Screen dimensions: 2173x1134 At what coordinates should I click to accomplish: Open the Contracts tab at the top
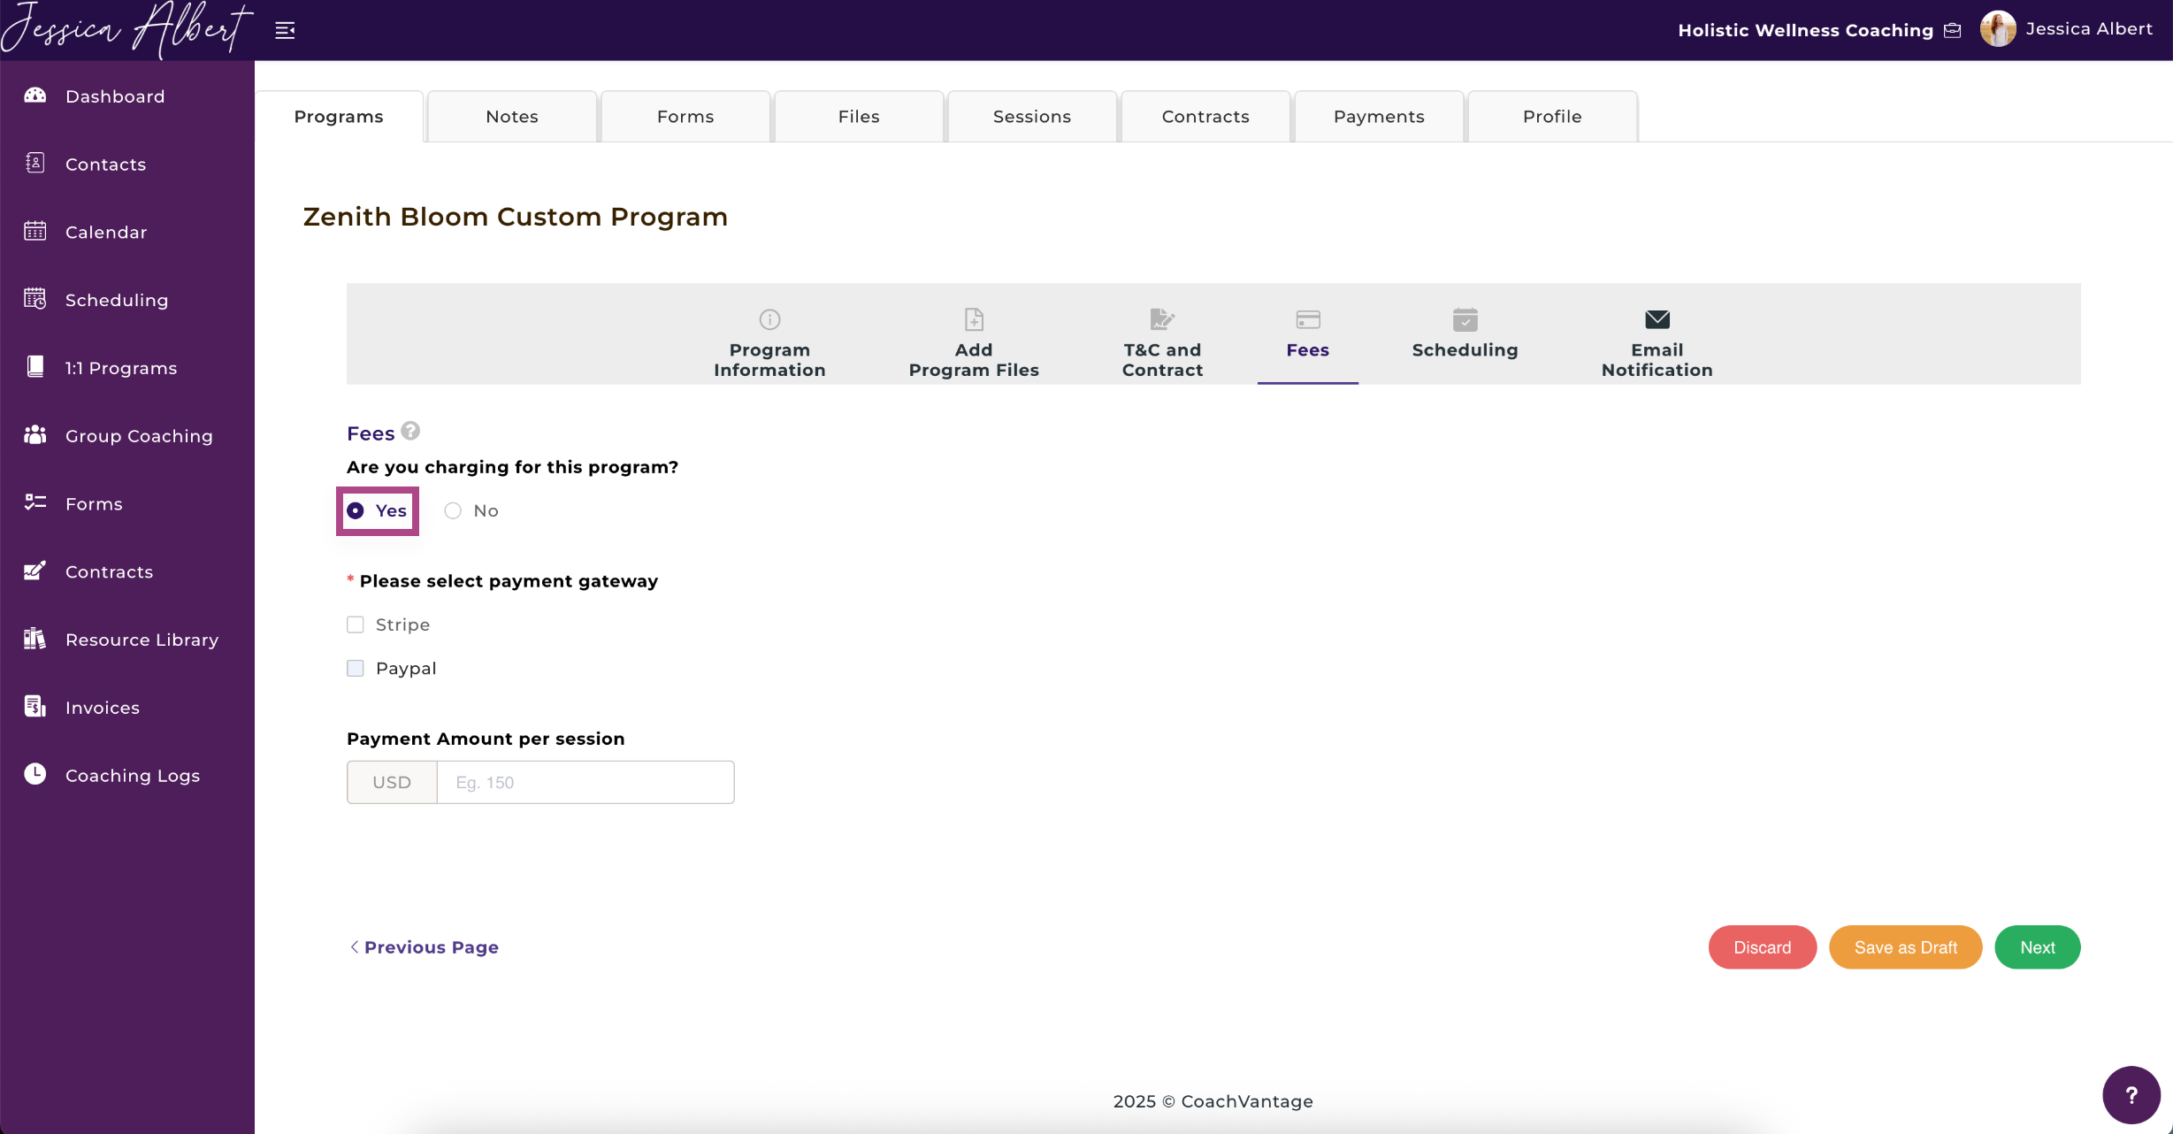[x=1205, y=117]
